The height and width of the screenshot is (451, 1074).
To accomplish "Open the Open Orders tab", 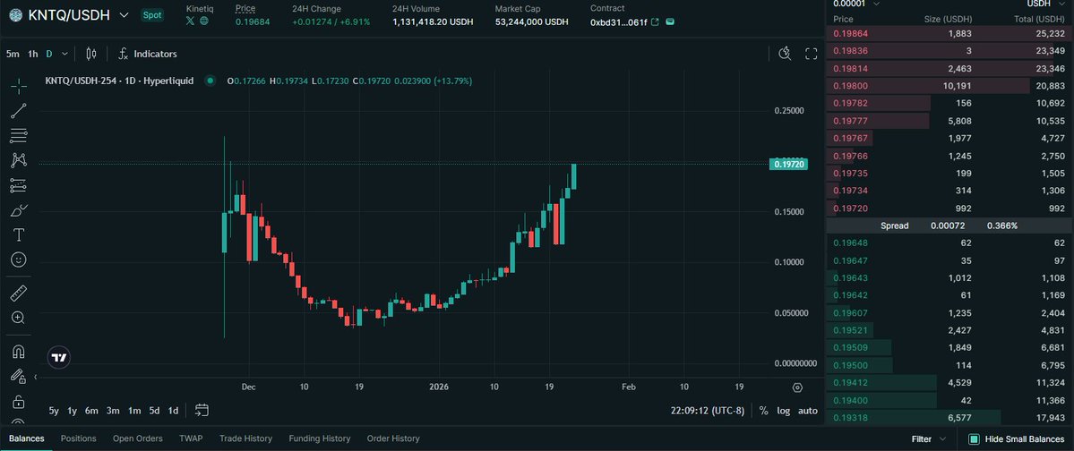I will tap(138, 438).
